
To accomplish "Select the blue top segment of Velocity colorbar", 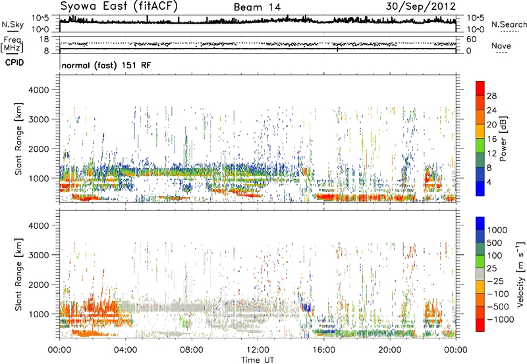I will pyautogui.click(x=480, y=223).
